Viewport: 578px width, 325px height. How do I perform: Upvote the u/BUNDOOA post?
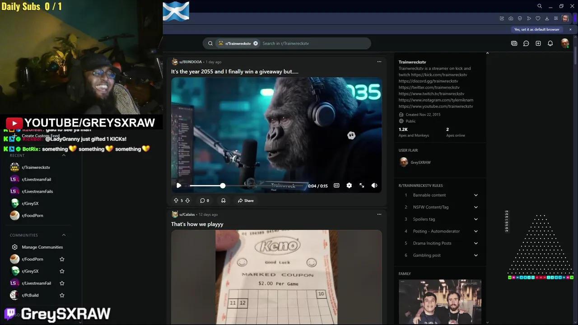pyautogui.click(x=176, y=200)
